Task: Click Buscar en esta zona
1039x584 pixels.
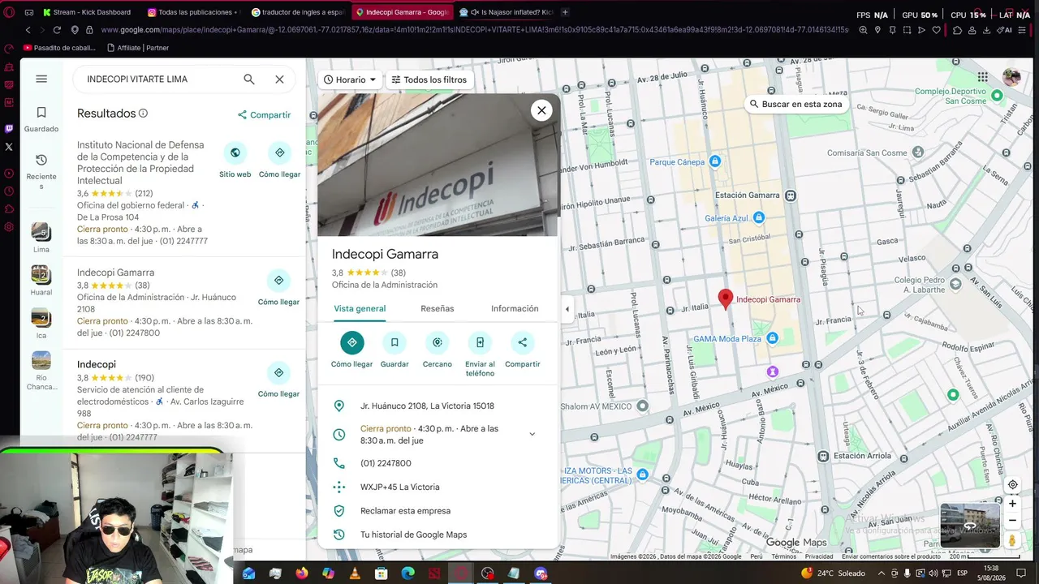Action: point(795,105)
